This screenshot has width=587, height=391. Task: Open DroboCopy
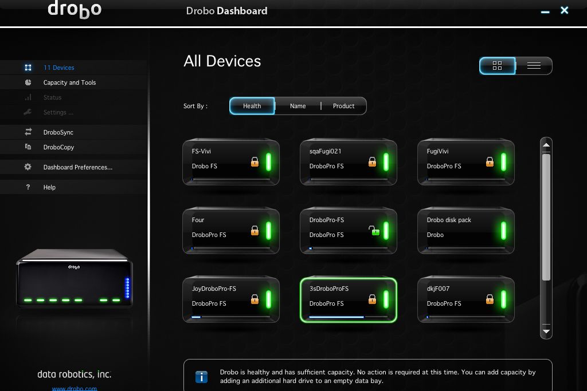(74, 147)
